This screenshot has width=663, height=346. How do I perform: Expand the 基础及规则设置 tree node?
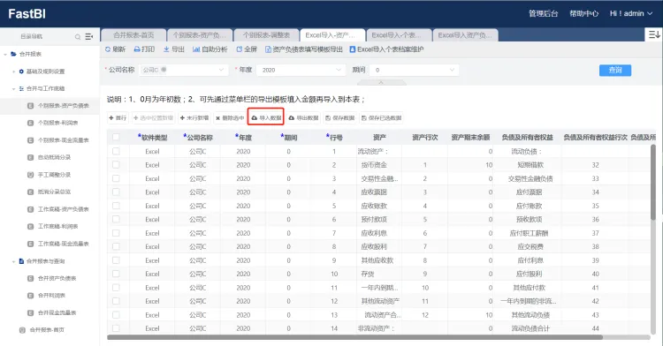(13, 71)
